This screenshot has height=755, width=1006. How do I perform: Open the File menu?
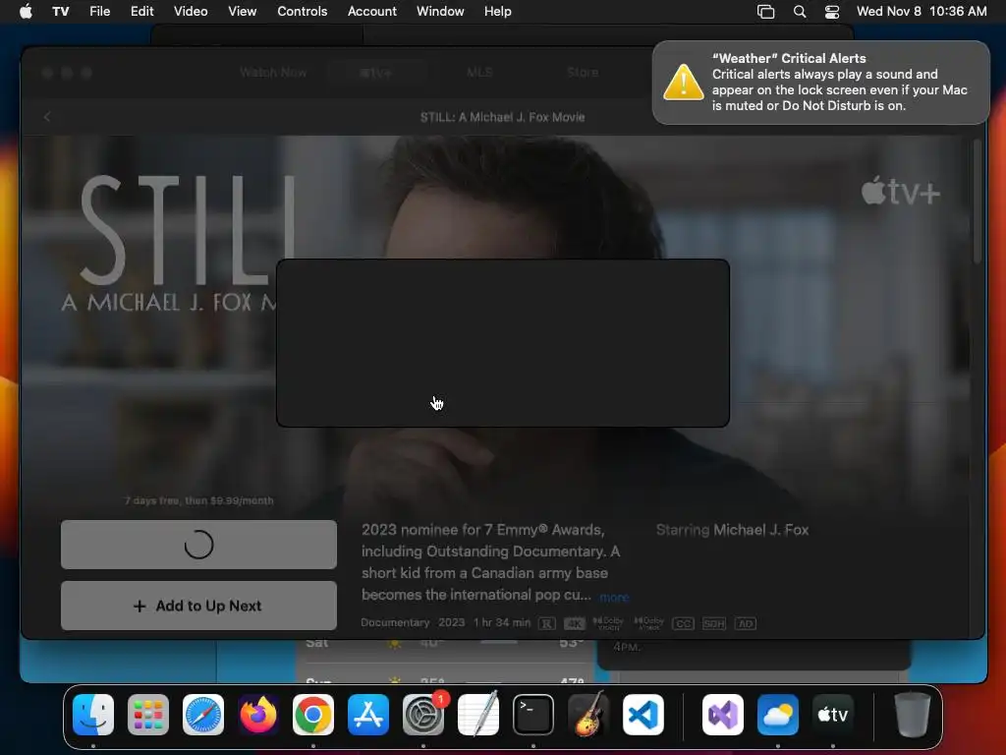[x=99, y=11]
